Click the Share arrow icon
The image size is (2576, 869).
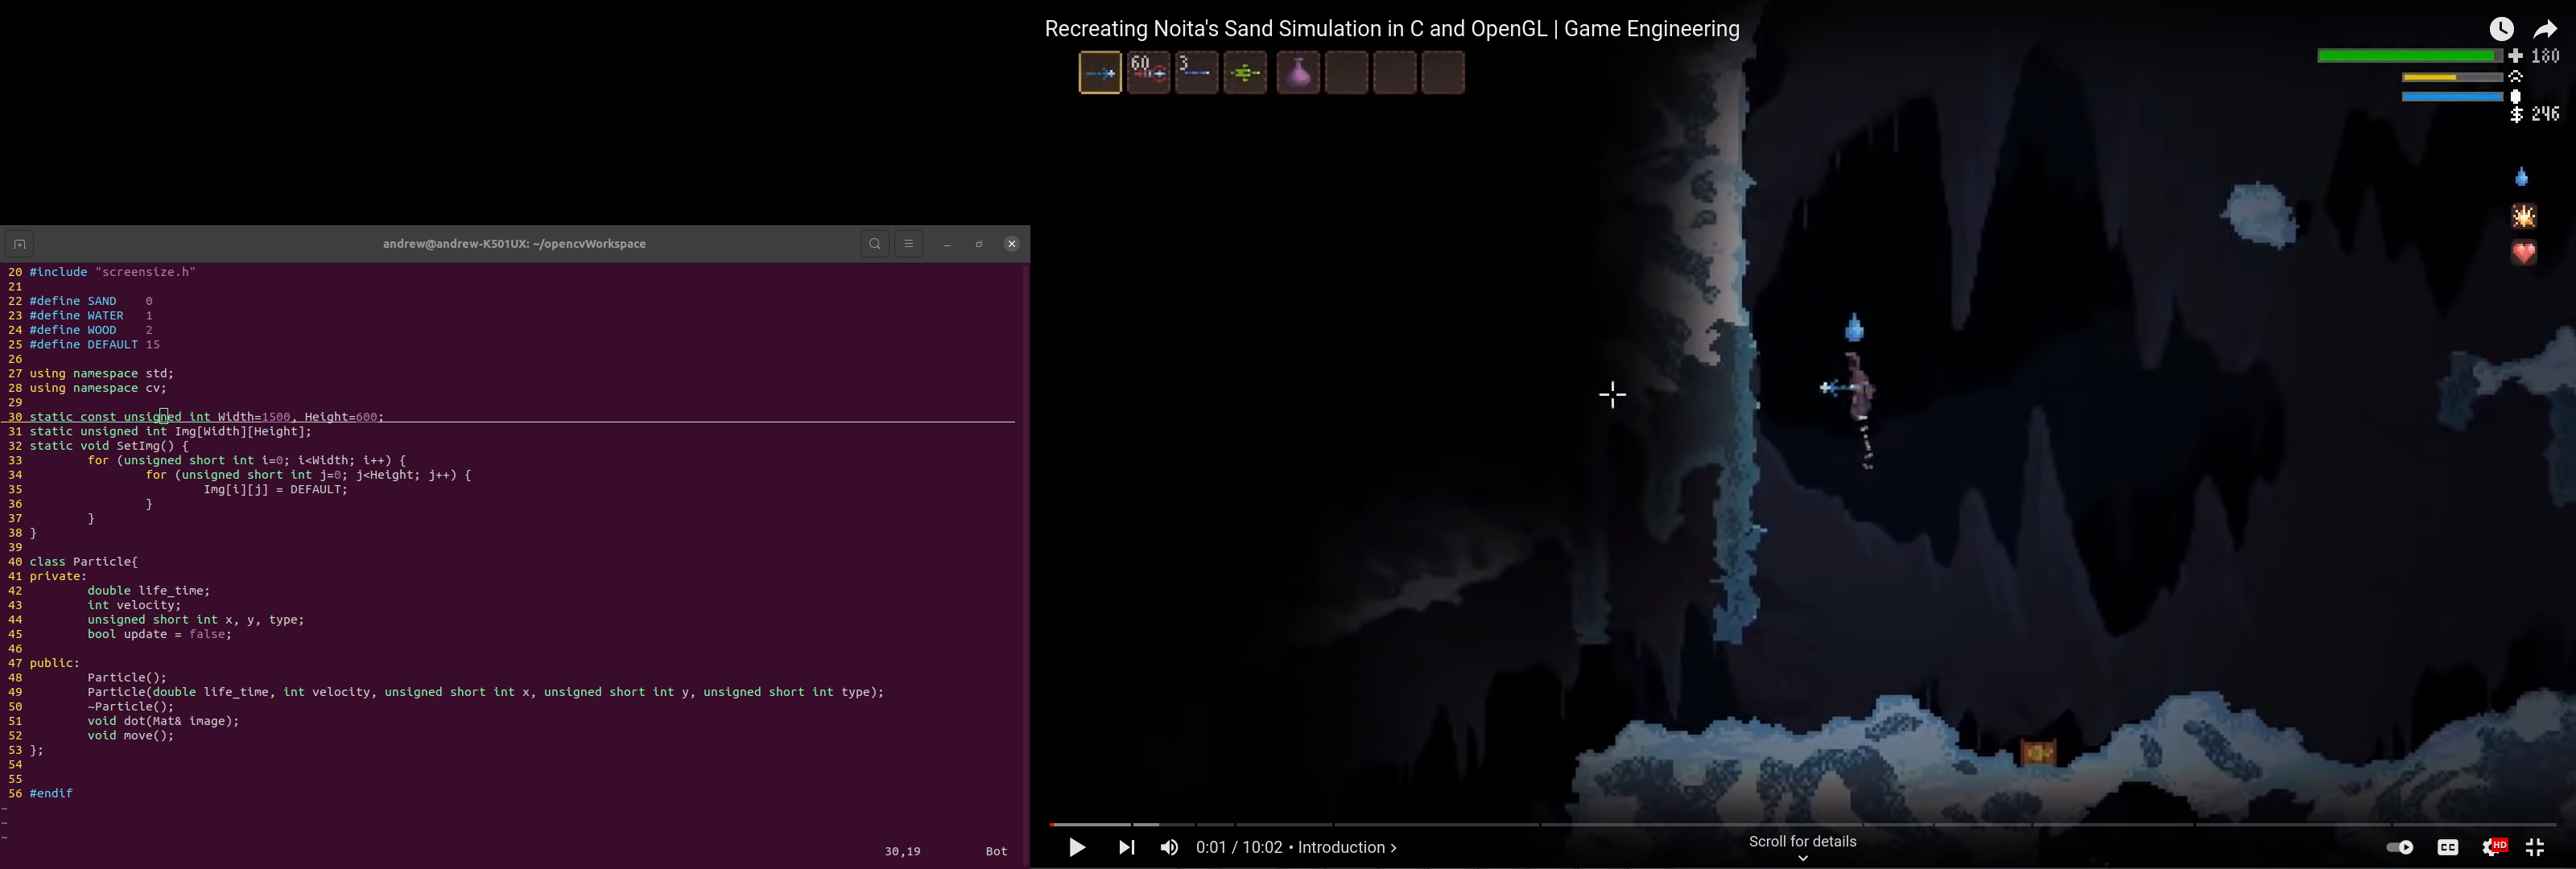coord(2545,29)
